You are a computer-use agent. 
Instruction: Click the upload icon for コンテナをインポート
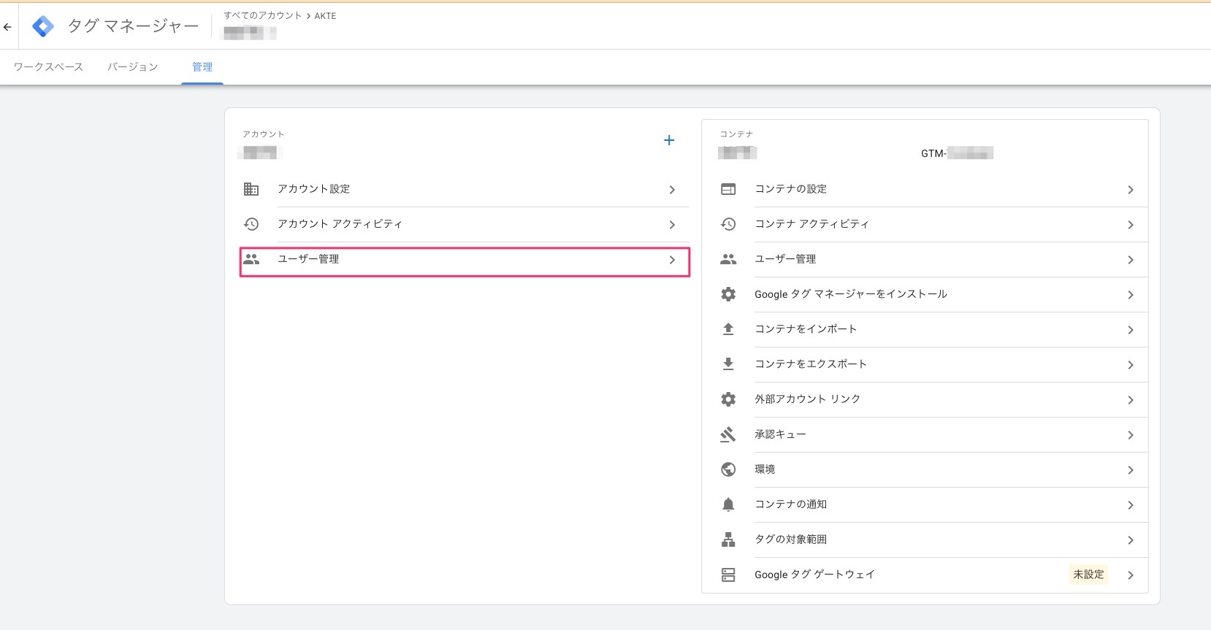coord(728,329)
